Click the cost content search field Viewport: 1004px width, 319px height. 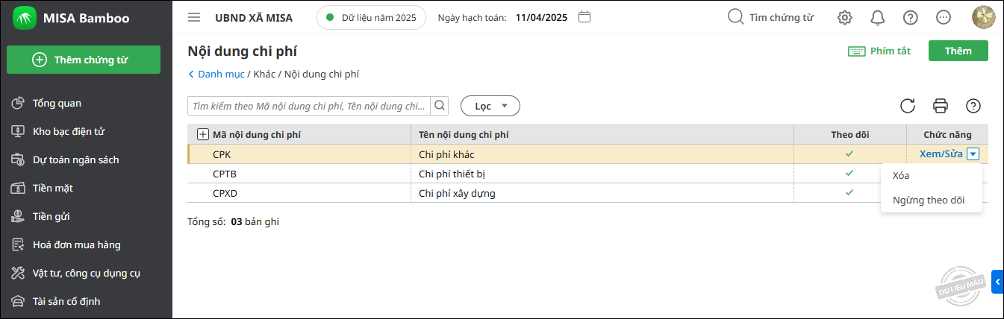(310, 106)
